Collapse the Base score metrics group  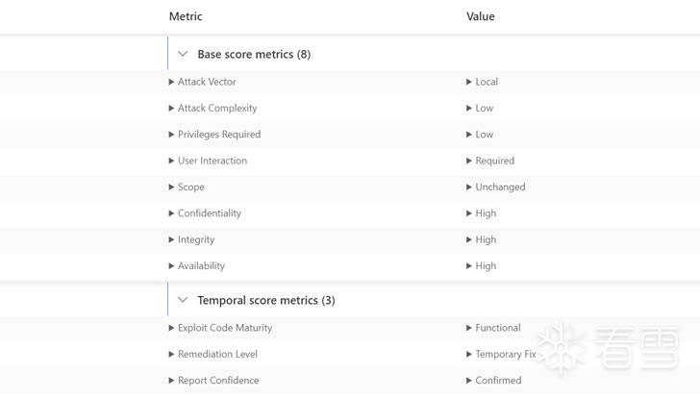click(x=183, y=54)
